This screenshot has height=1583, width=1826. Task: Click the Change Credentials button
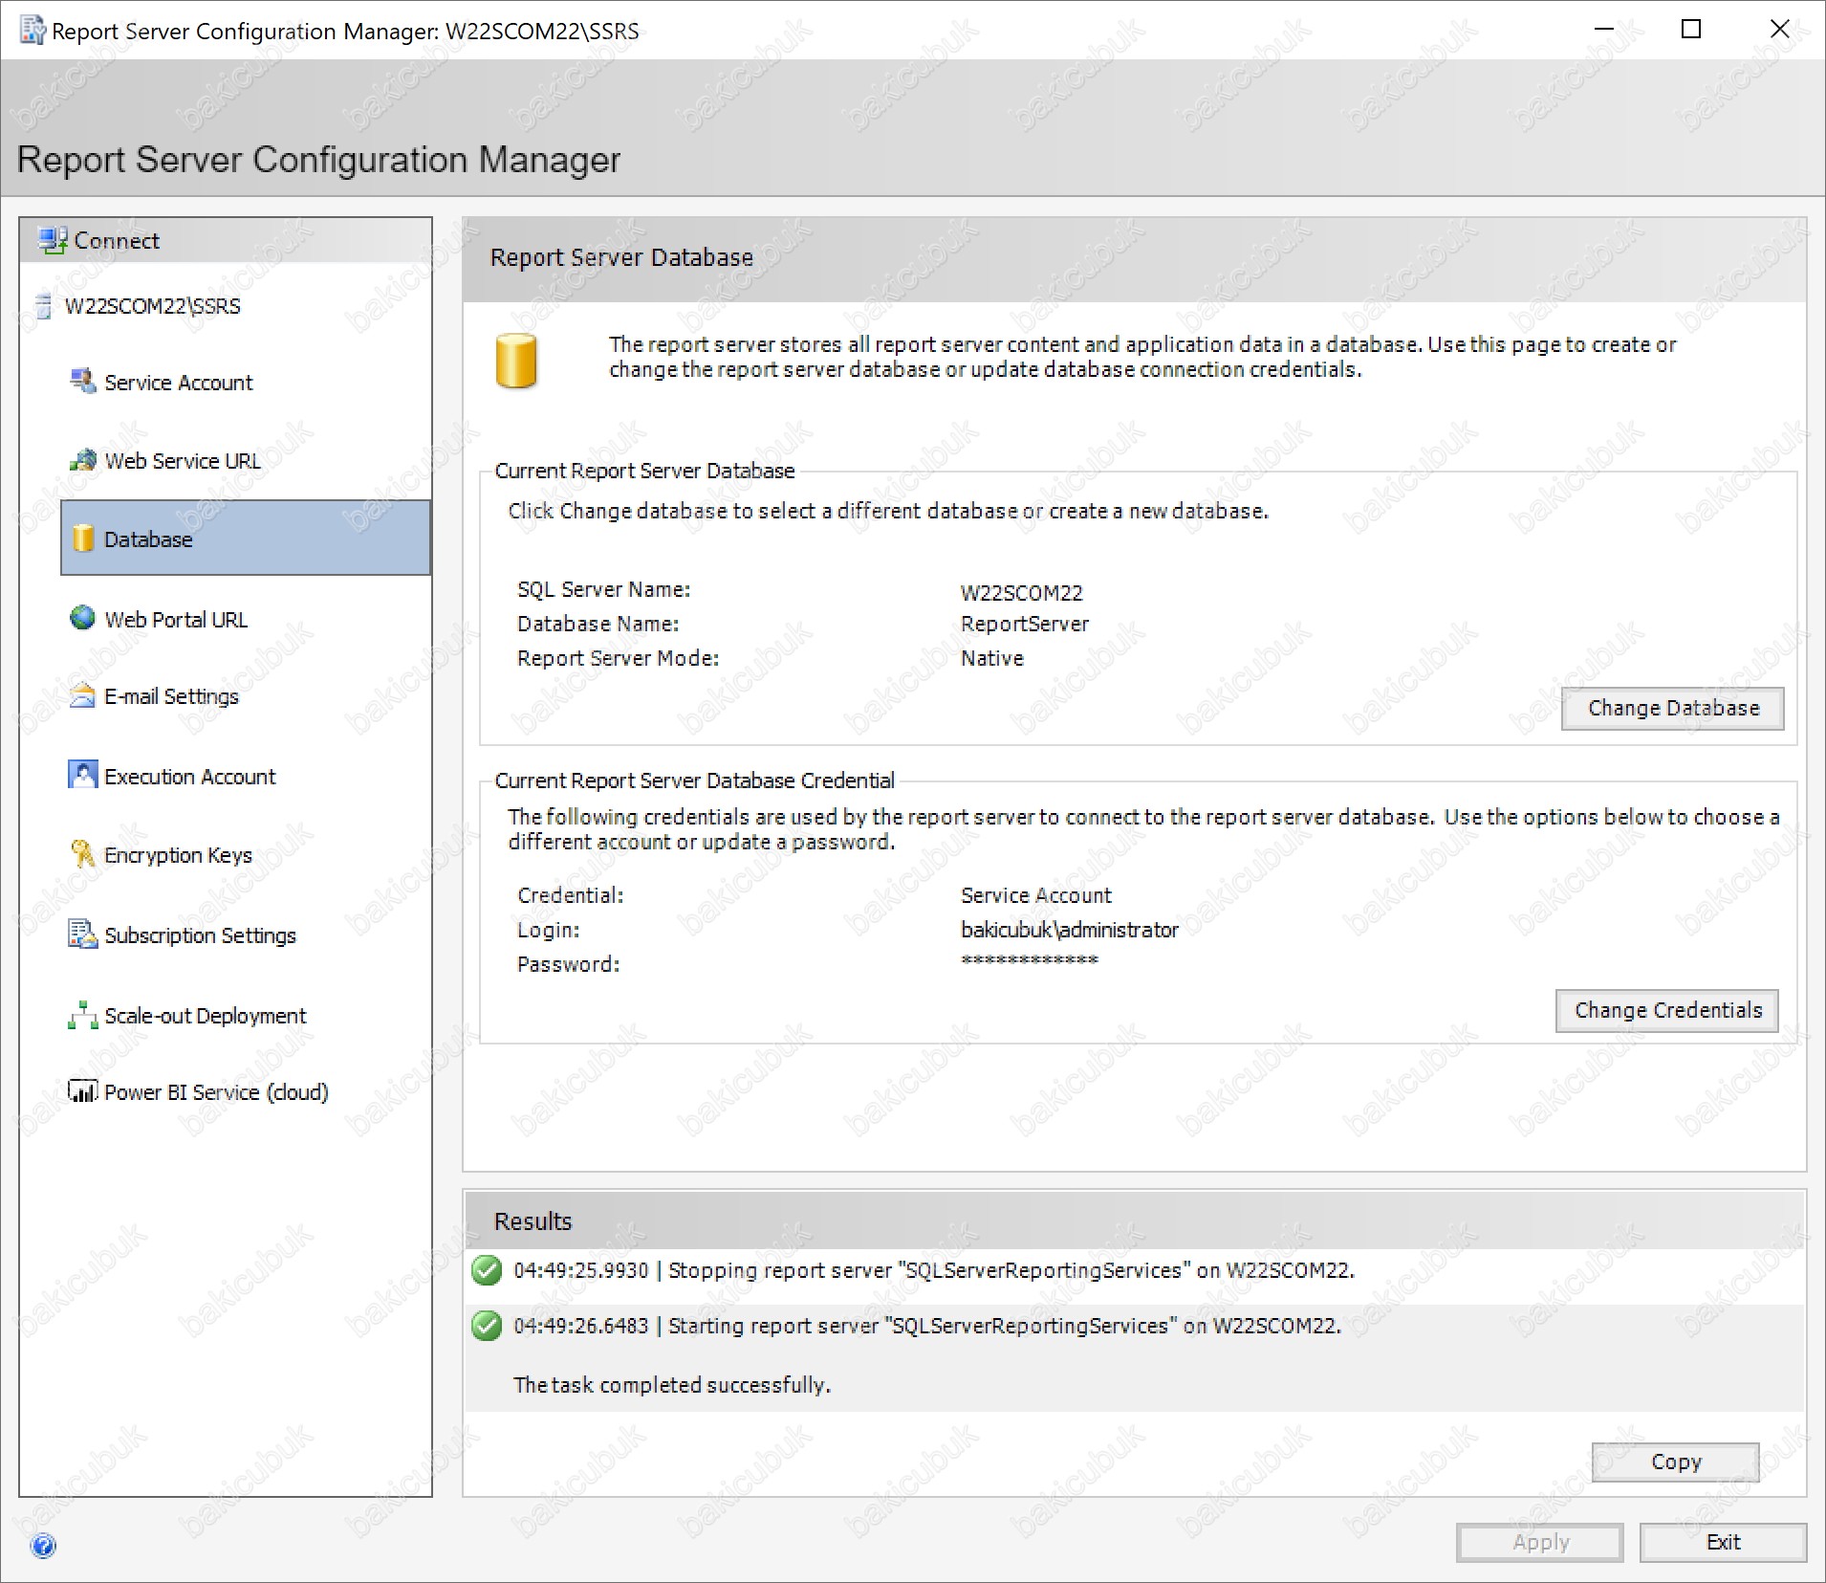pos(1667,1011)
